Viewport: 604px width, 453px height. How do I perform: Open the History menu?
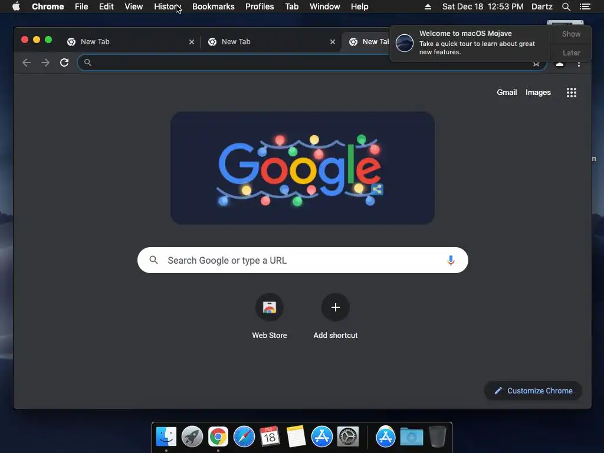click(167, 6)
